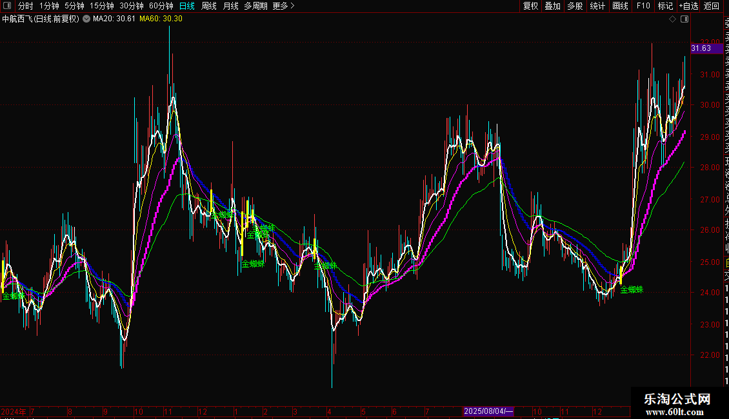Open the F10 company info
729x419 pixels.
[x=643, y=6]
